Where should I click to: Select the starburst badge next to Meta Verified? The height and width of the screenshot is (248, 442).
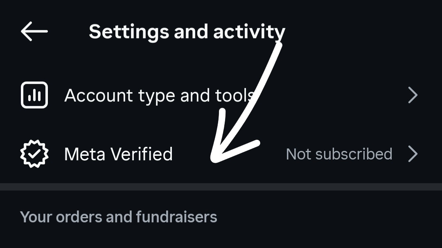pos(34,154)
